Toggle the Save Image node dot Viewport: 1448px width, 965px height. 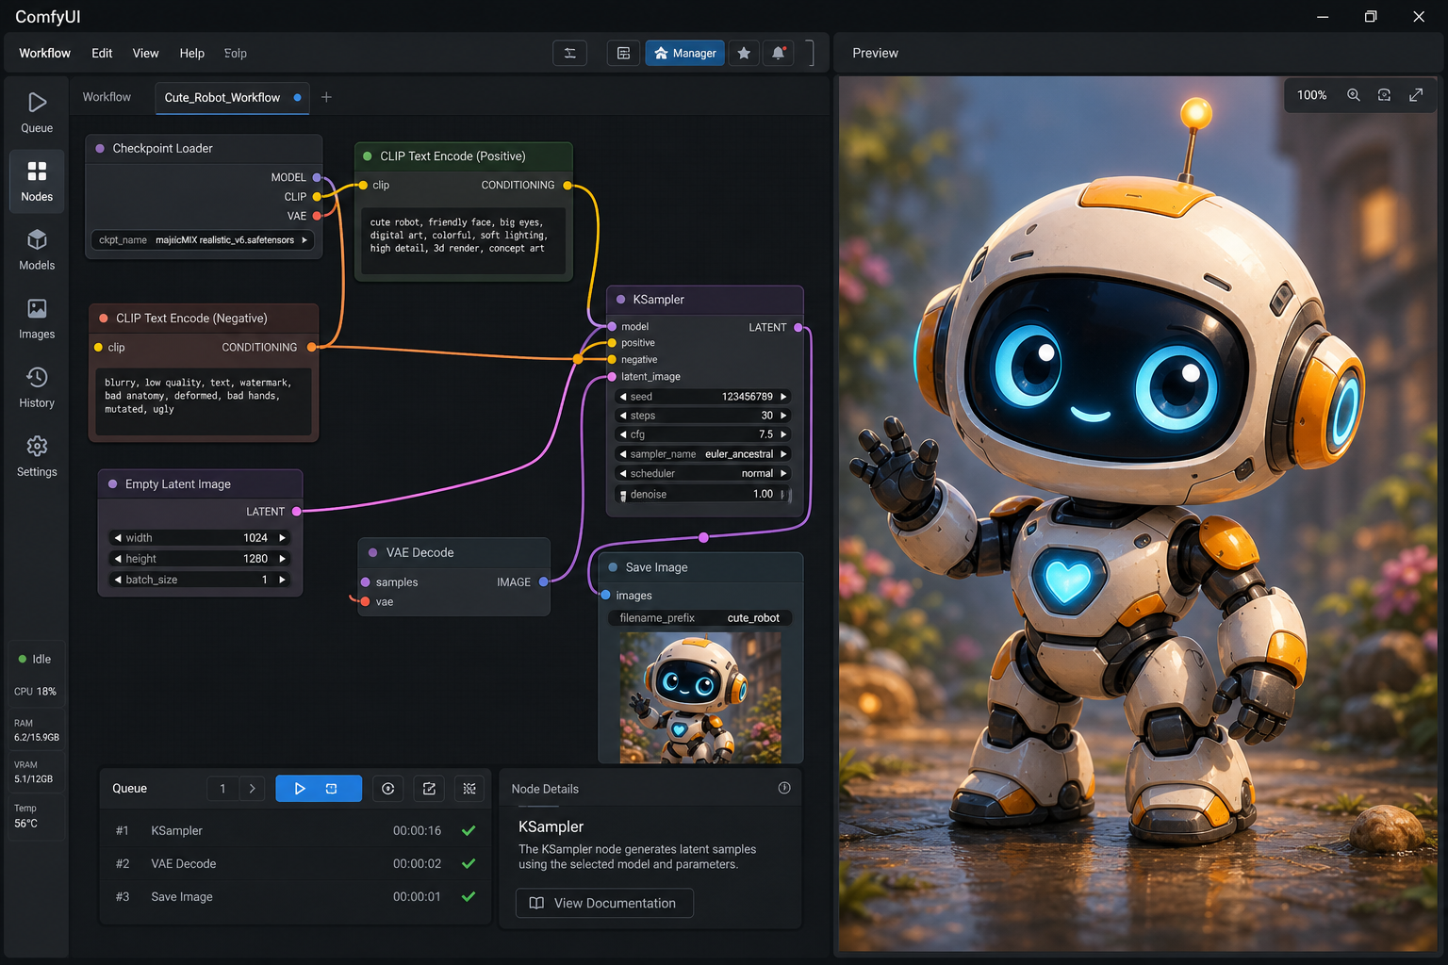pyautogui.click(x=613, y=567)
